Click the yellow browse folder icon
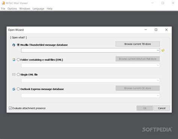178x139 pixels. (163, 50)
